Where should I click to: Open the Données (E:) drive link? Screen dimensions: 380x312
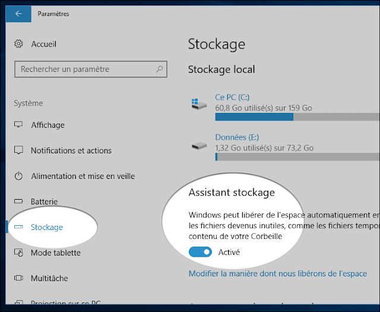[237, 137]
